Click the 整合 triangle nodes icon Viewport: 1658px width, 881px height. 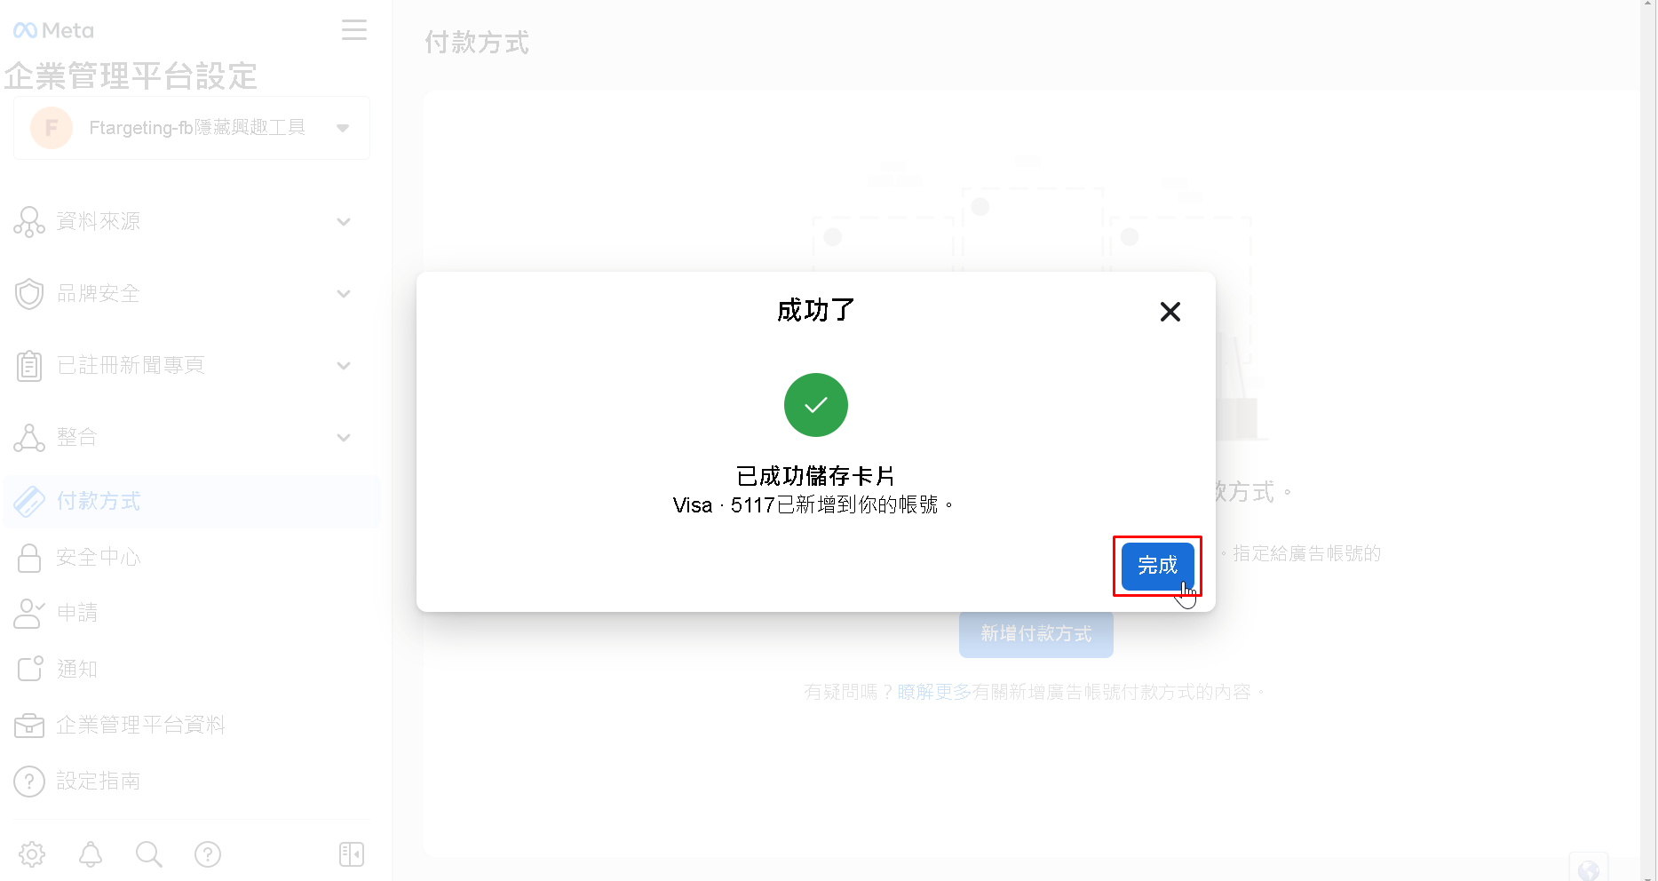click(x=29, y=437)
